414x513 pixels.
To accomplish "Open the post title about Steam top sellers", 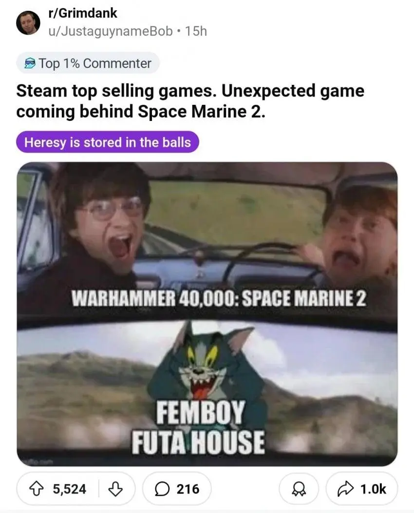I will tap(190, 101).
